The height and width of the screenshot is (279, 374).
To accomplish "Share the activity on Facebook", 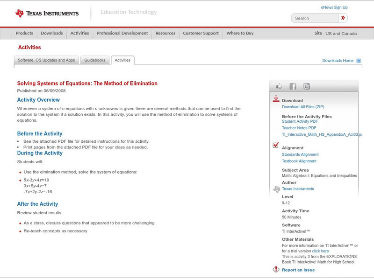I will (293, 86).
